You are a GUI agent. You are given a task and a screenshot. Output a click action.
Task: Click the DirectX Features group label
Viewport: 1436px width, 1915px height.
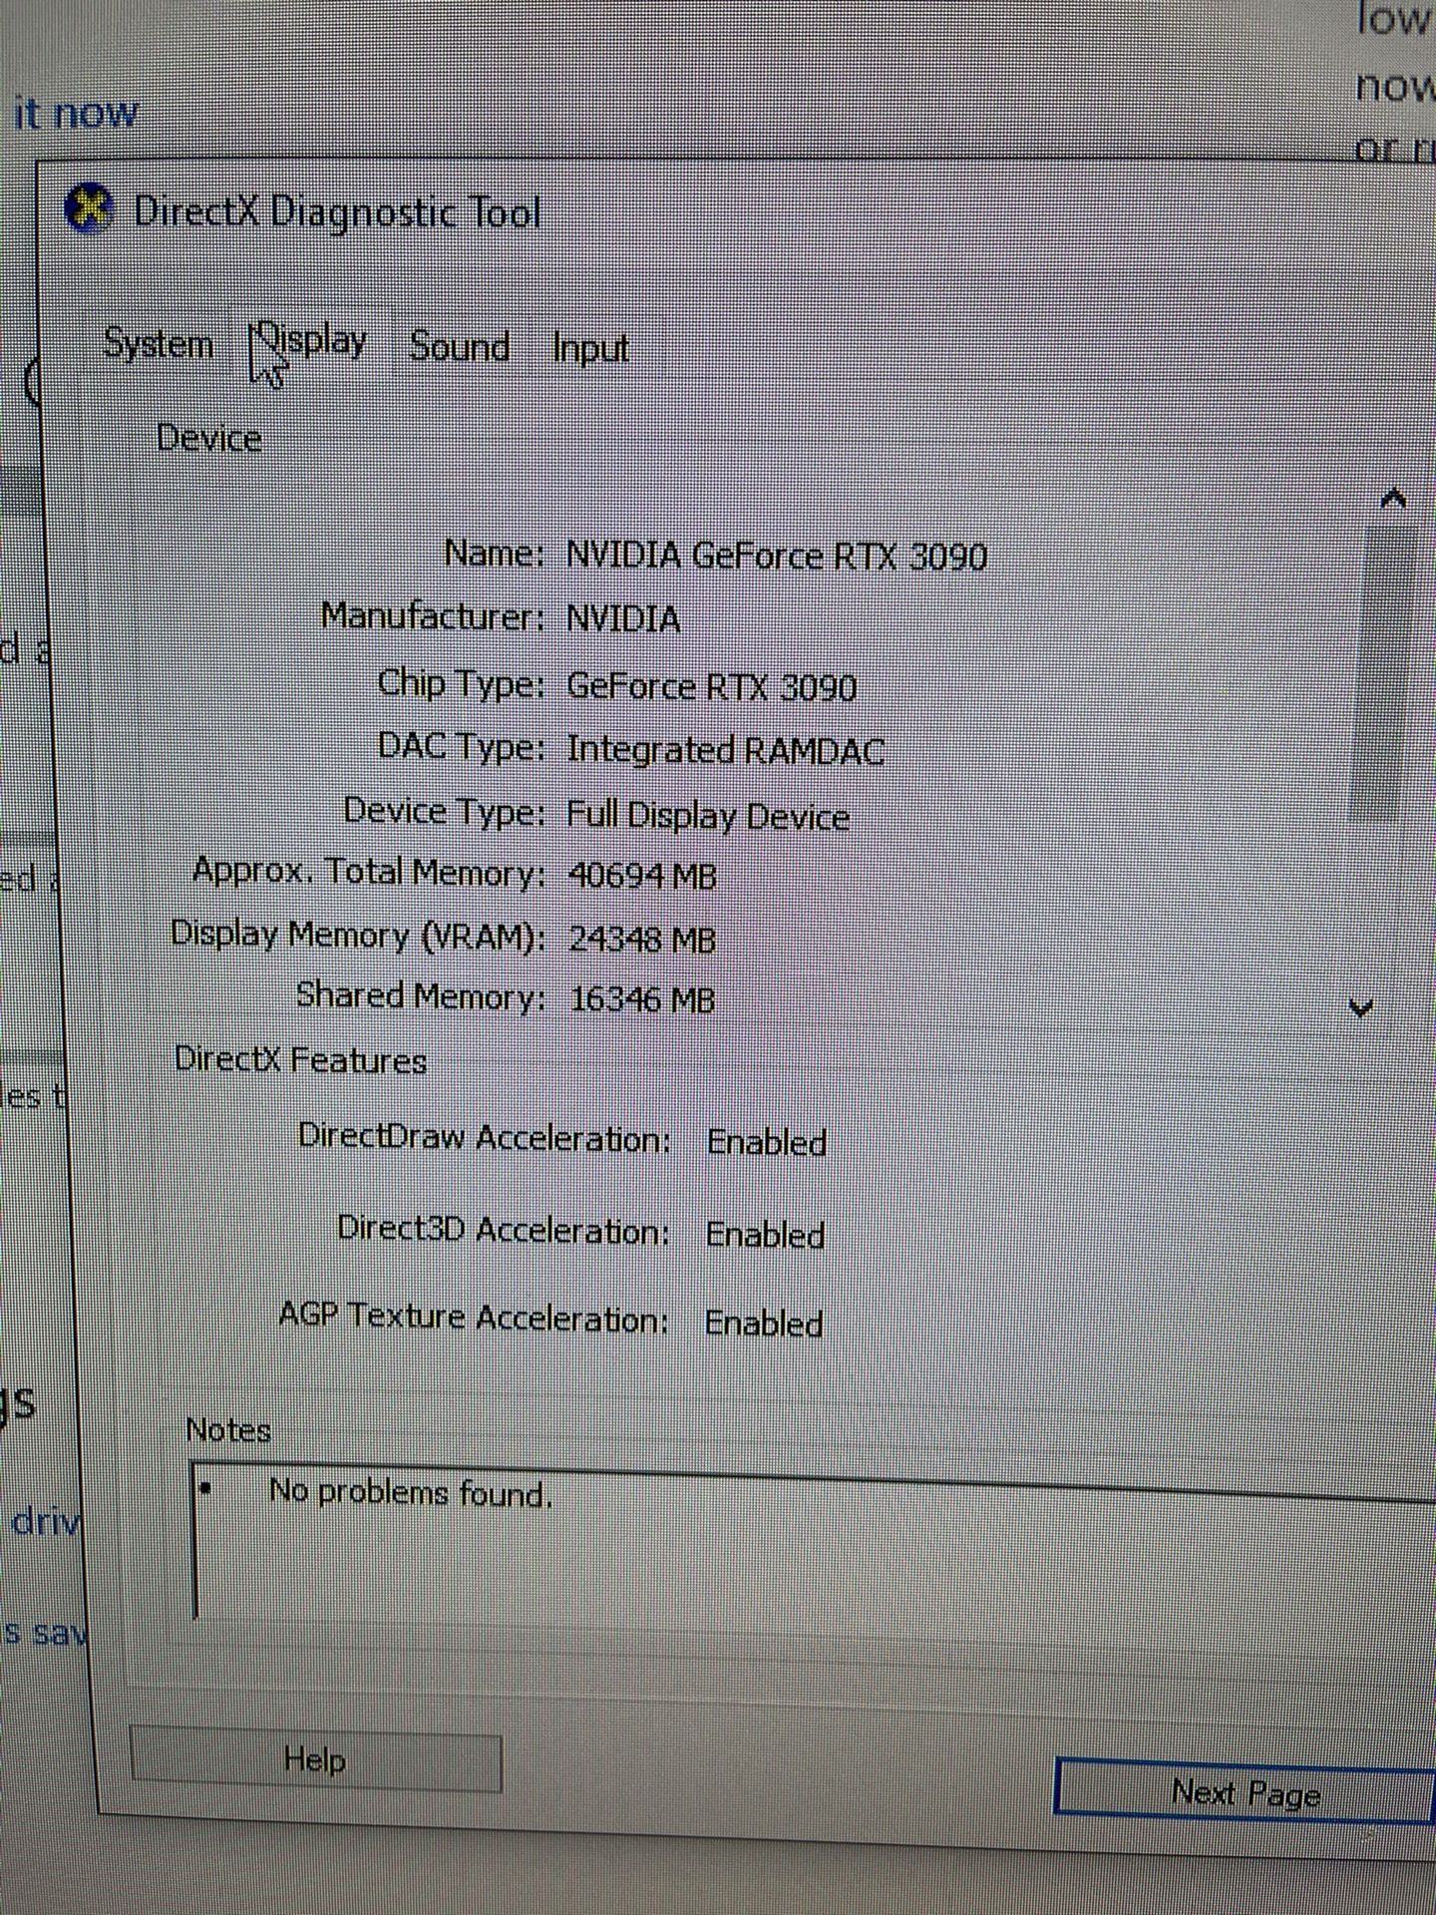coord(300,1059)
